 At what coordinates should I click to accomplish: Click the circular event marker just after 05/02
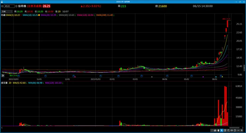191,76
